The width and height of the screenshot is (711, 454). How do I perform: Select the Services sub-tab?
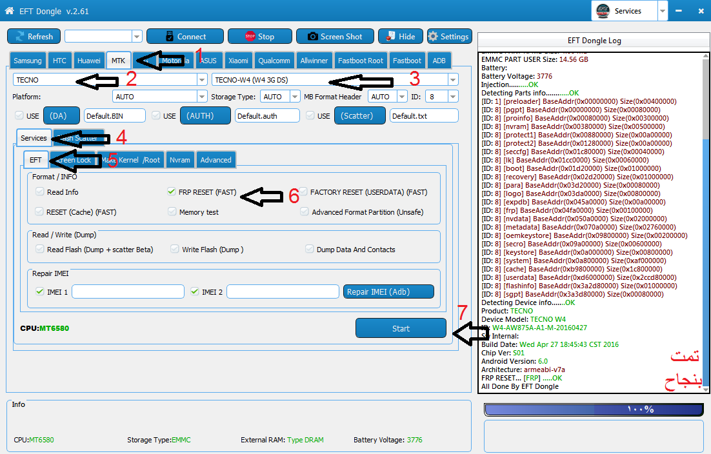click(34, 138)
